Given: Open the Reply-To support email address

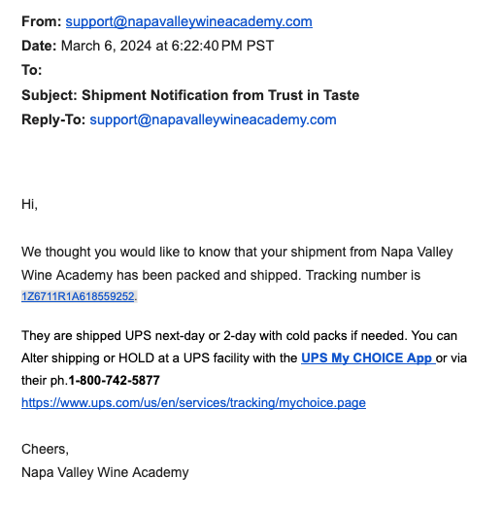Looking at the screenshot, I should click(x=213, y=119).
